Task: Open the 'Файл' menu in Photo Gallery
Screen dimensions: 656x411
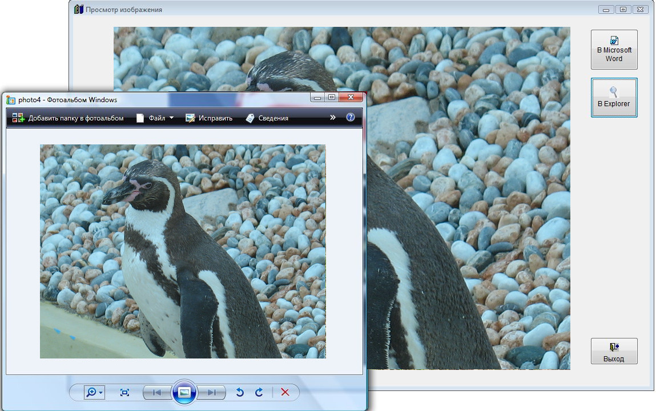Action: point(154,118)
